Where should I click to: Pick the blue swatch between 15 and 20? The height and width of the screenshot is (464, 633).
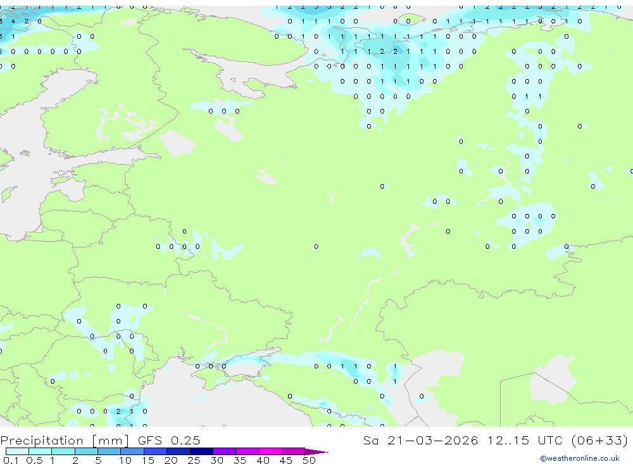tap(156, 451)
